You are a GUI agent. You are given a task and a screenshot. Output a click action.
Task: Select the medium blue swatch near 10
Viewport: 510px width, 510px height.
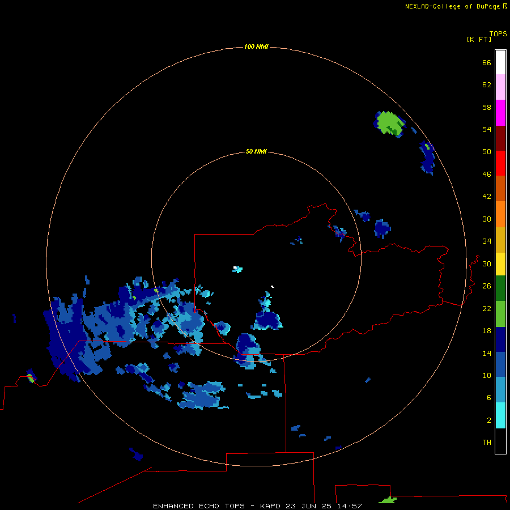500,364
